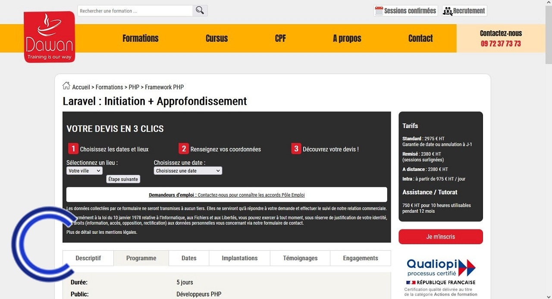Click the Tarifs heading
Image resolution: width=552 pixels, height=299 pixels.
point(410,126)
